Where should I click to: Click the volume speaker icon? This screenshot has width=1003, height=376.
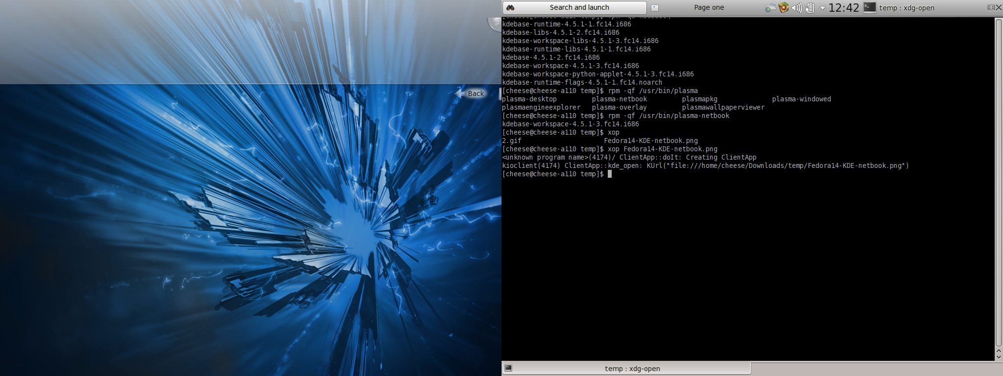pyautogui.click(x=797, y=7)
